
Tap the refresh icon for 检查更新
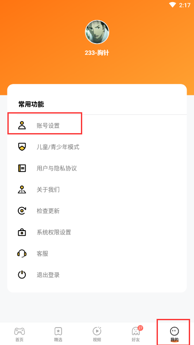click(x=22, y=211)
